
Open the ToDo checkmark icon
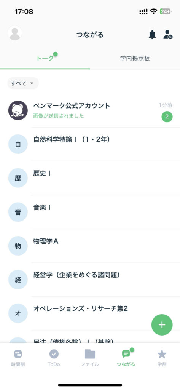(54, 354)
